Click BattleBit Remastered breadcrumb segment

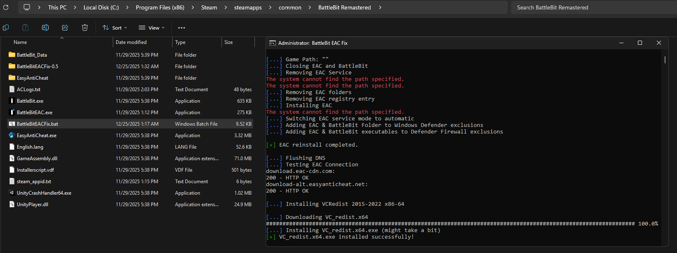pyautogui.click(x=345, y=7)
